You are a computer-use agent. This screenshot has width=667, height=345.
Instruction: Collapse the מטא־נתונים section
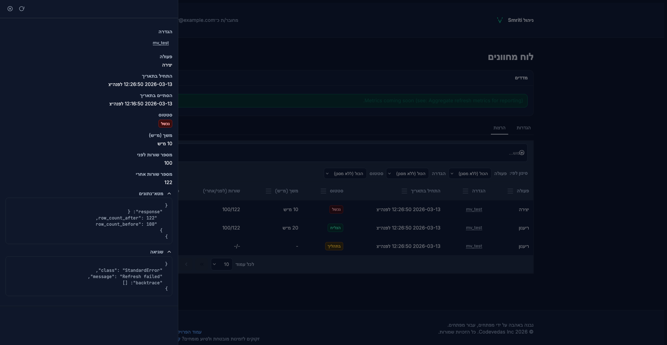pyautogui.click(x=169, y=193)
